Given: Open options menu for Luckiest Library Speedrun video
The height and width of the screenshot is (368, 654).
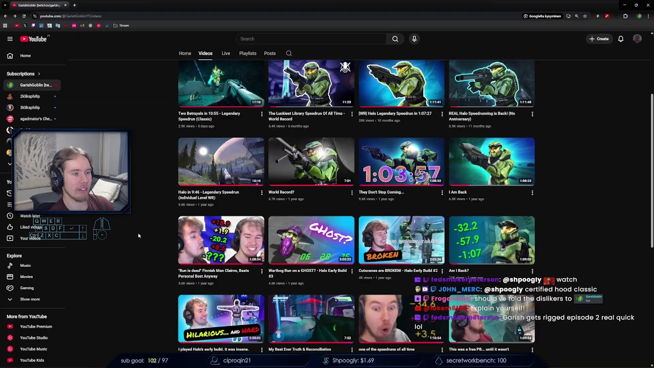Looking at the screenshot, I should pyautogui.click(x=352, y=114).
